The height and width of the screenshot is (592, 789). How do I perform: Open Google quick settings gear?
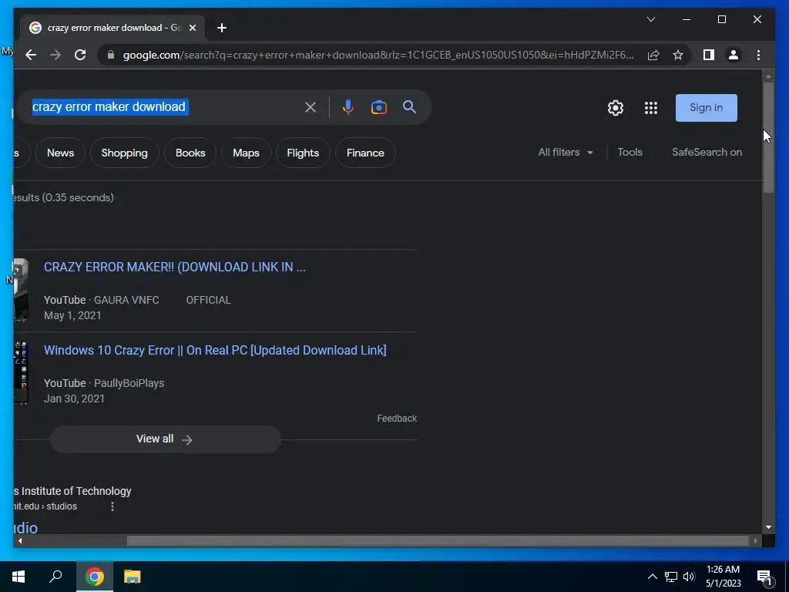point(616,108)
